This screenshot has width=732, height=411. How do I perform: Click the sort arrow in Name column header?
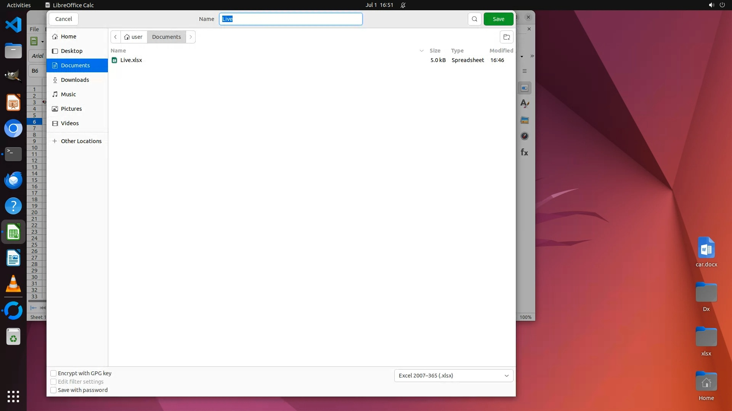click(421, 51)
